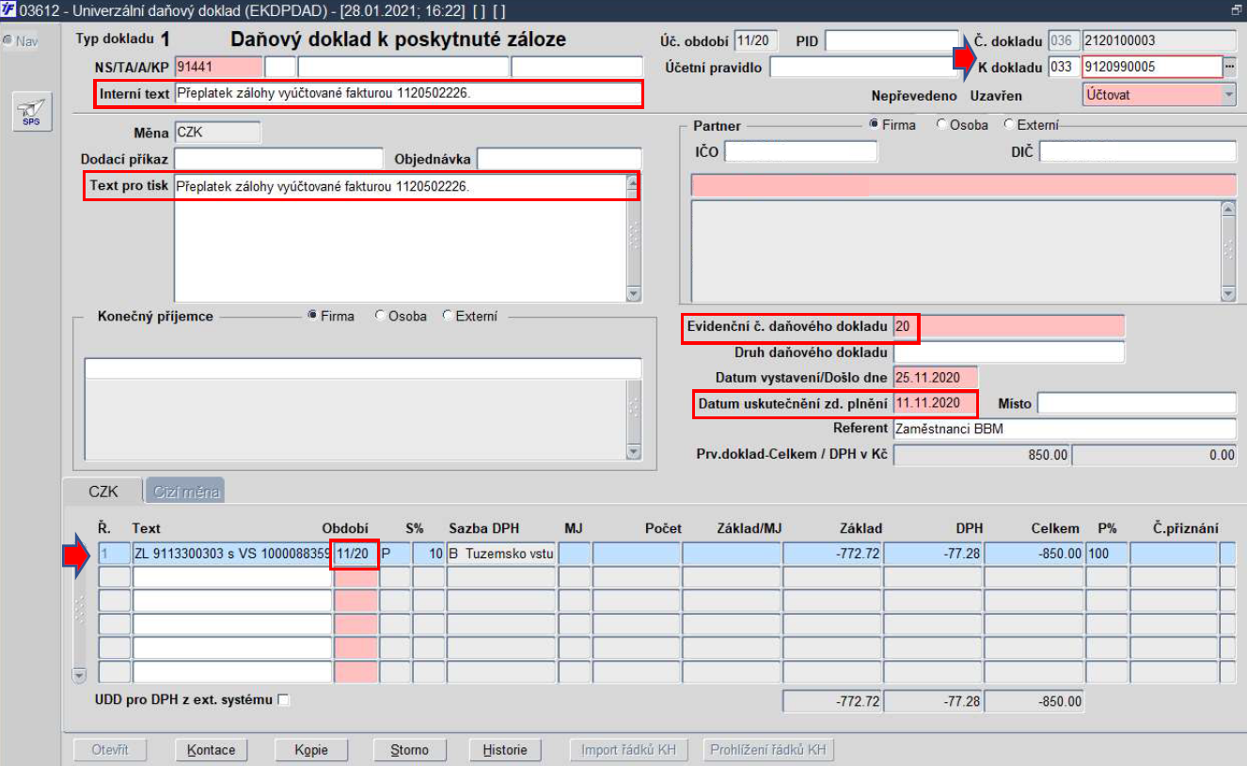The image size is (1247, 766).
Task: Click the Storno button
Action: pyautogui.click(x=411, y=750)
